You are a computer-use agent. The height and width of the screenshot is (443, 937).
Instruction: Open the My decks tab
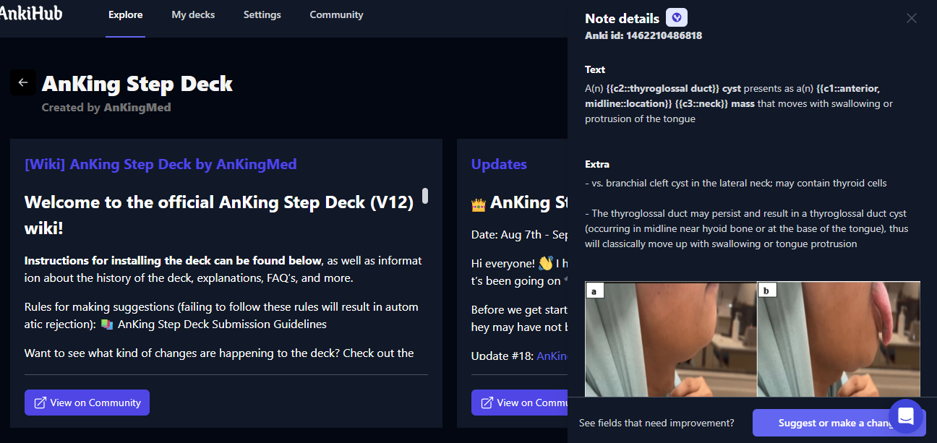coord(193,14)
